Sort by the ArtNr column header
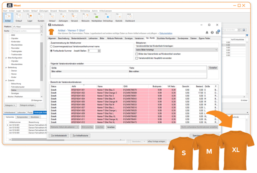Screen dimensions: 257x173 [x=83, y=86]
